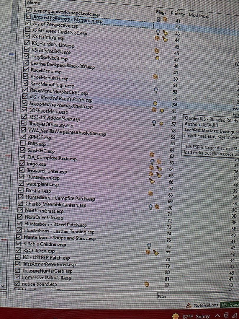Click the priority value 60
The height and width of the screenshot is (319, 239).
point(173,144)
